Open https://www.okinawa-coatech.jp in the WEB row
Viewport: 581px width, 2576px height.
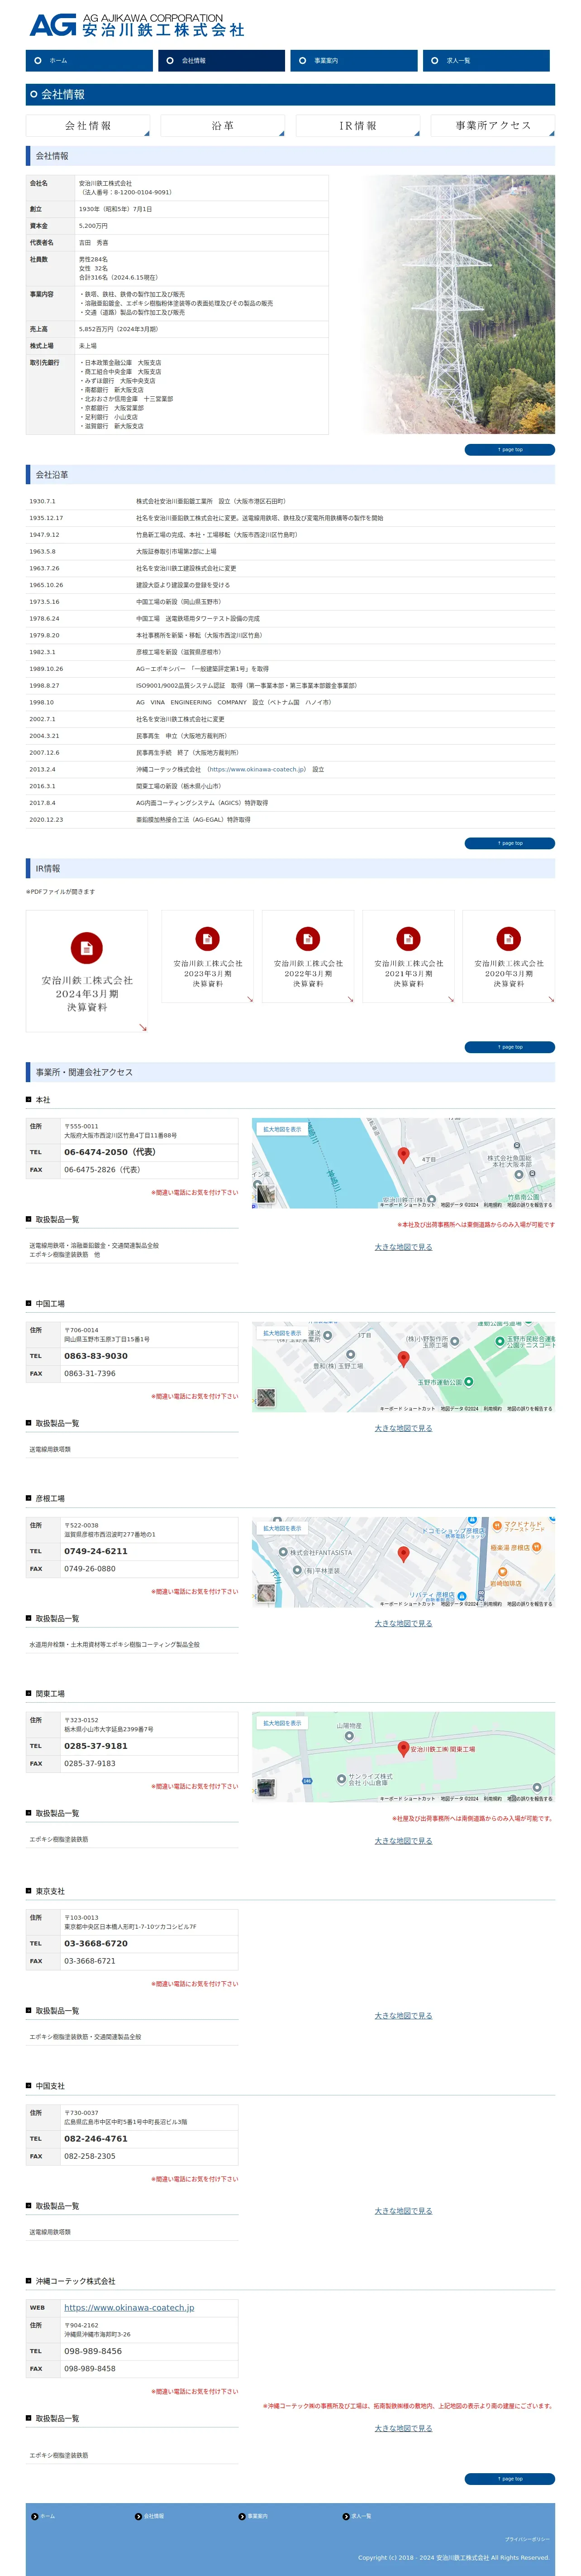click(x=129, y=2308)
